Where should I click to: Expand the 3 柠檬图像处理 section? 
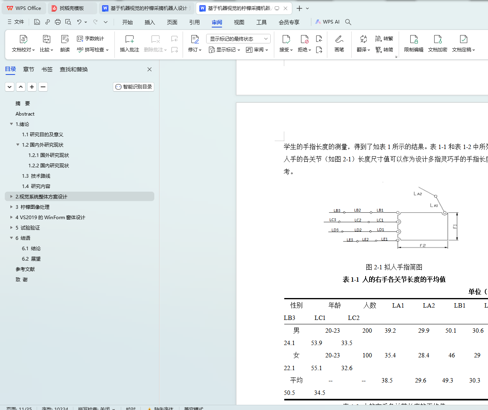click(x=12, y=207)
